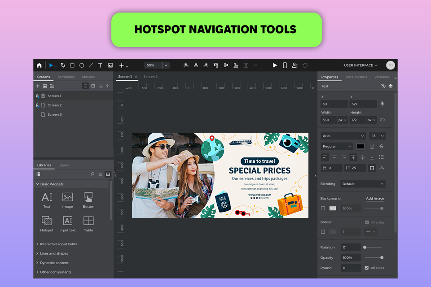Open the Blending mode Default dropdown
The width and height of the screenshot is (431, 287).
click(363, 184)
